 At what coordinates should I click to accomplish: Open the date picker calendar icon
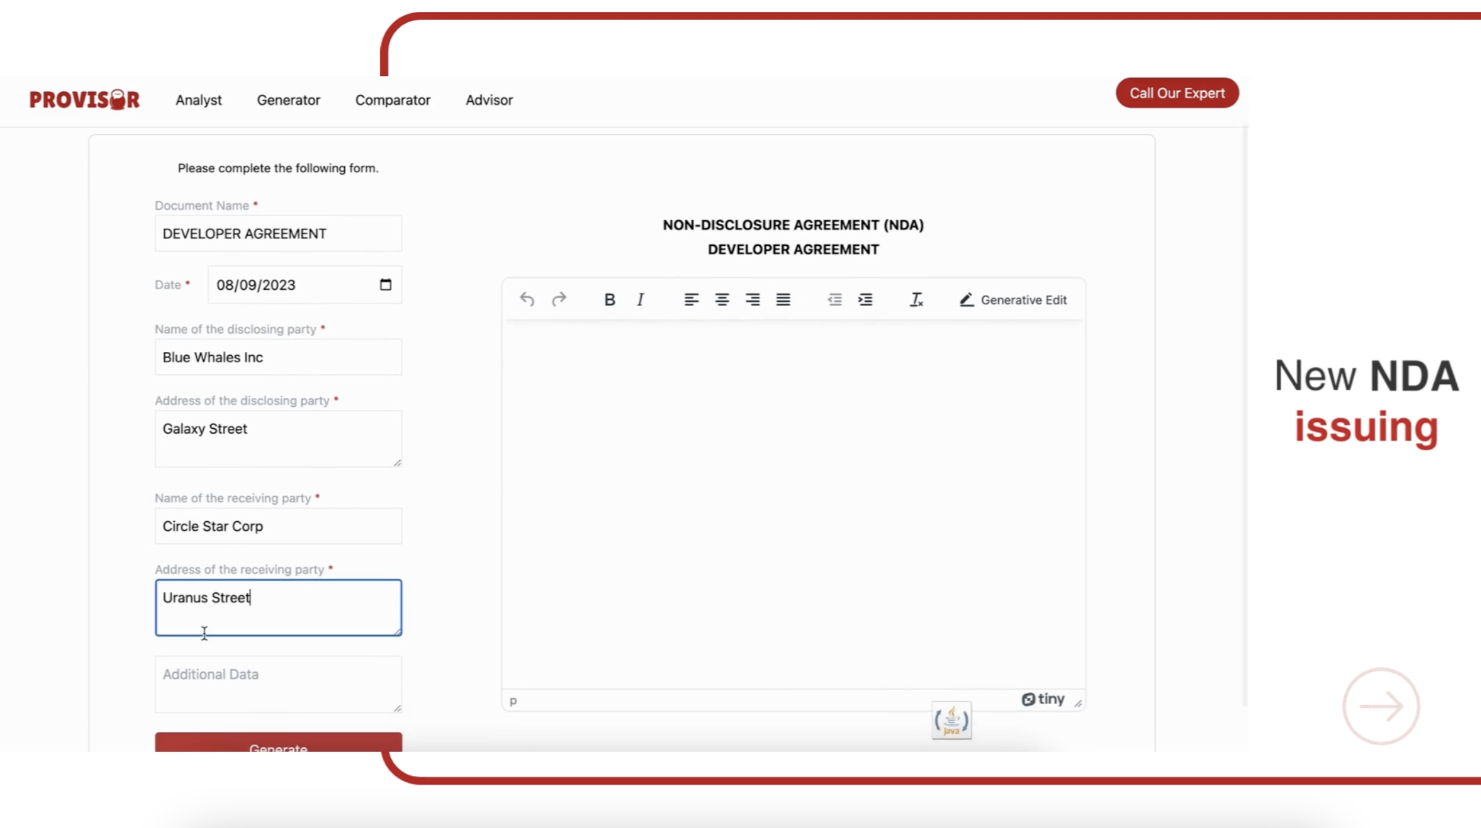click(x=386, y=285)
